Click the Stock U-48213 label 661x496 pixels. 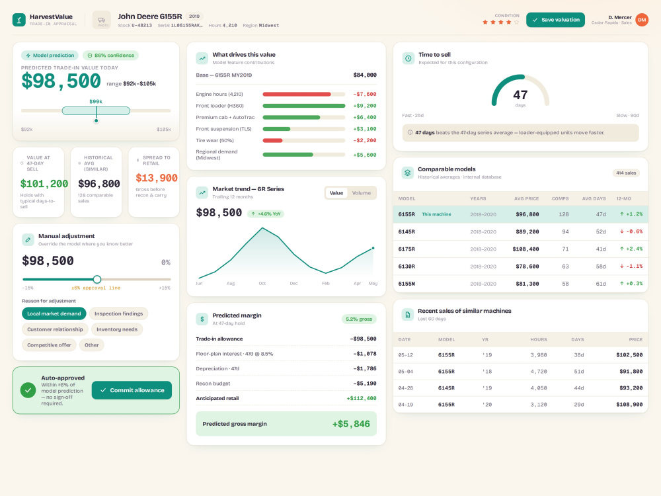(135, 25)
